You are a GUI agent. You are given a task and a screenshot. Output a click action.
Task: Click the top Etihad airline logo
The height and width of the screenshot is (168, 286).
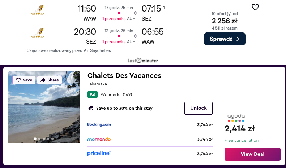pos(38,10)
